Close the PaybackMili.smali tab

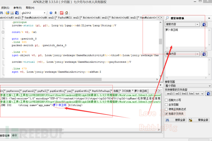click(x=57, y=17)
